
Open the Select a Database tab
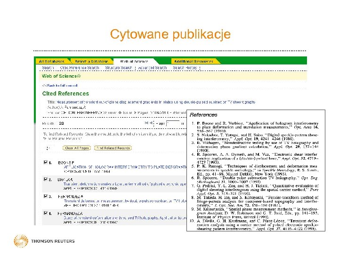[x=91, y=61]
